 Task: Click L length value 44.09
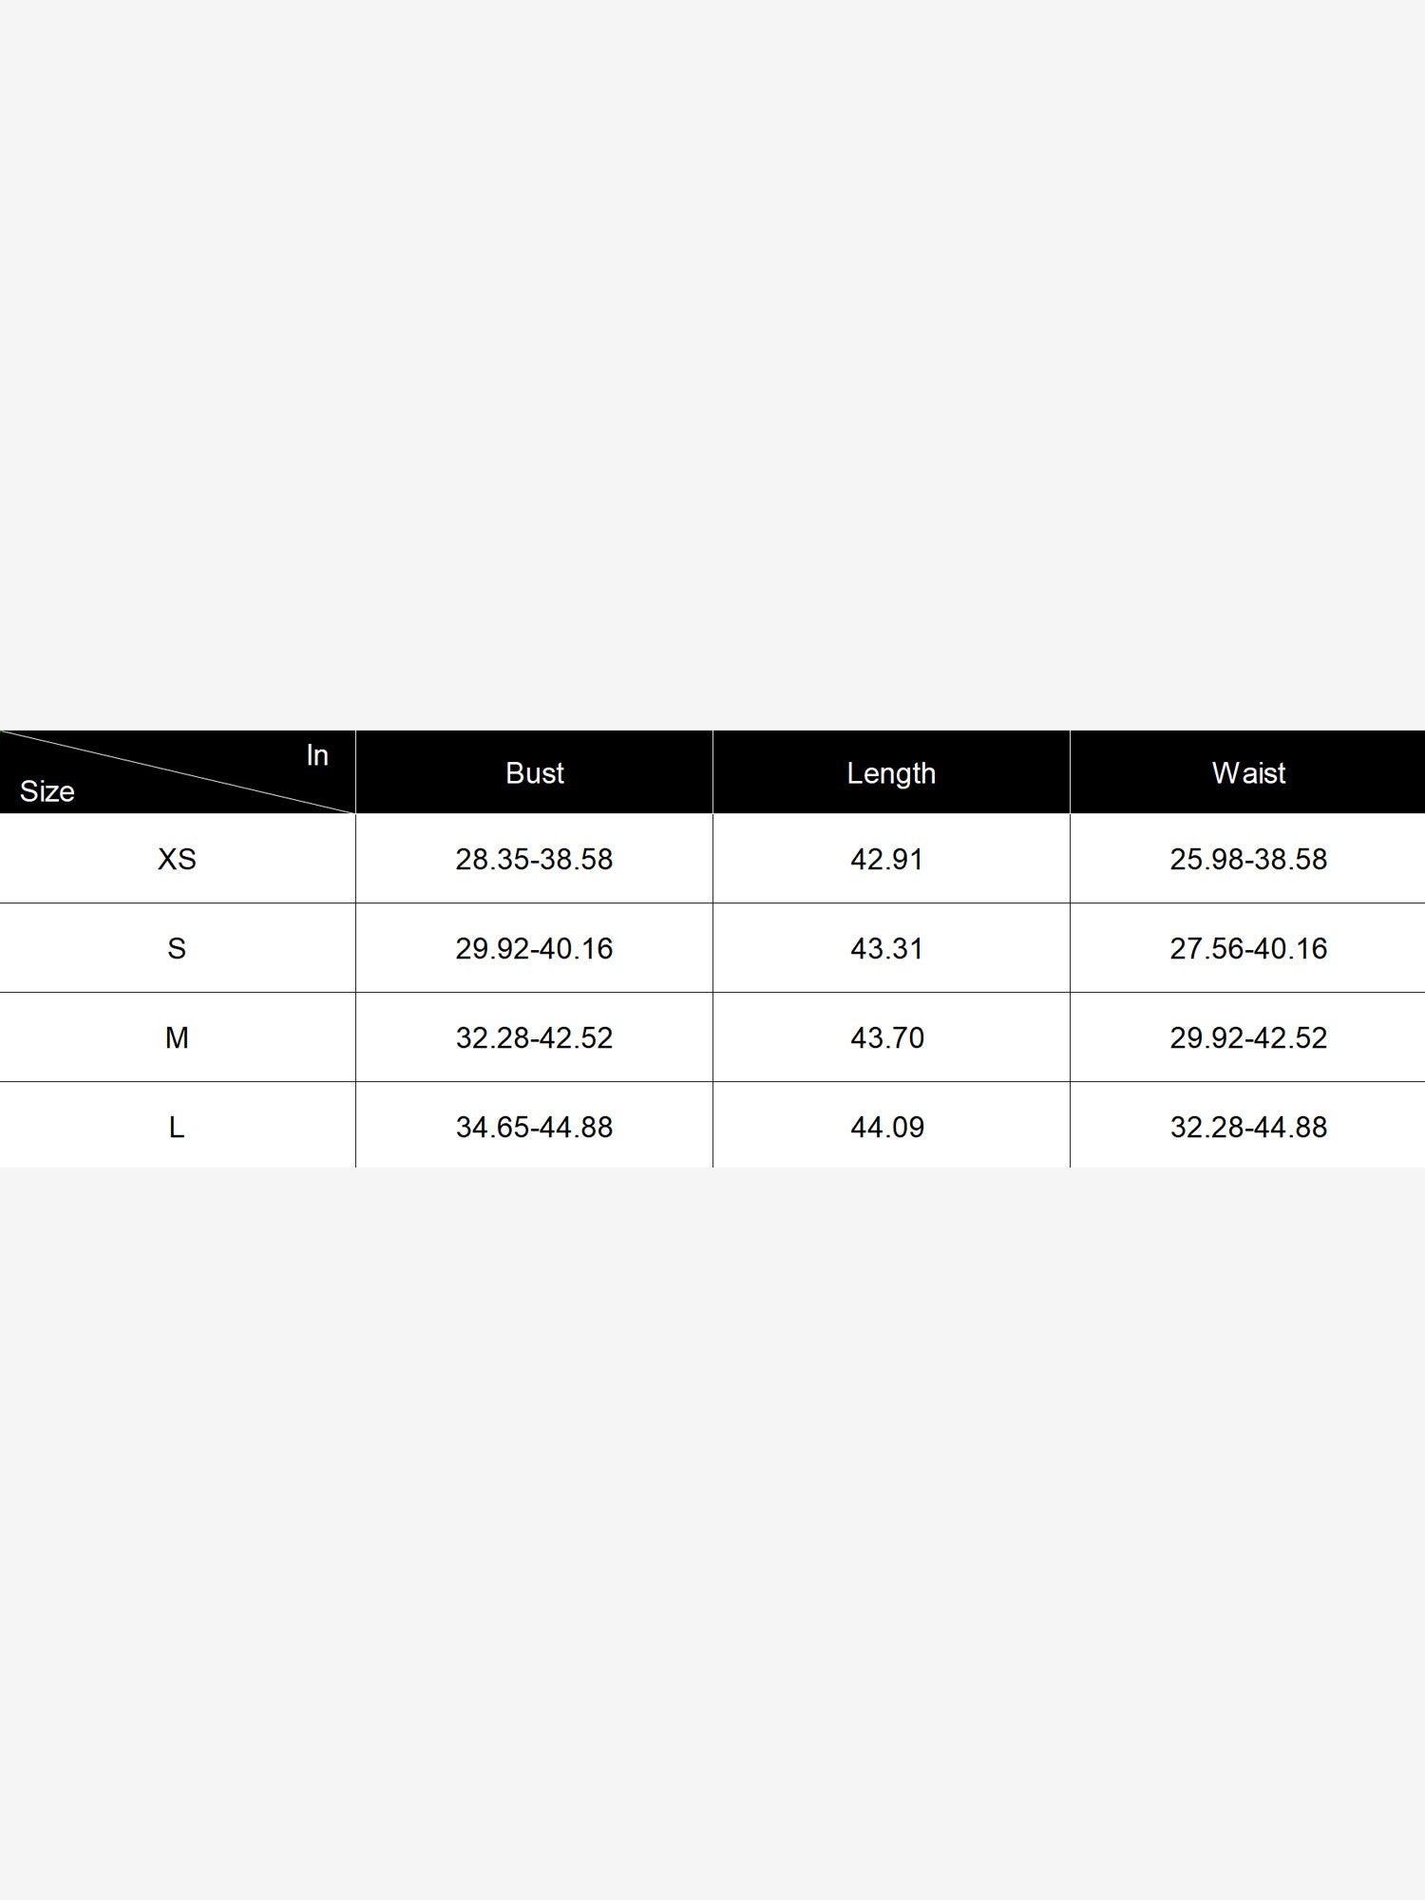(887, 1127)
